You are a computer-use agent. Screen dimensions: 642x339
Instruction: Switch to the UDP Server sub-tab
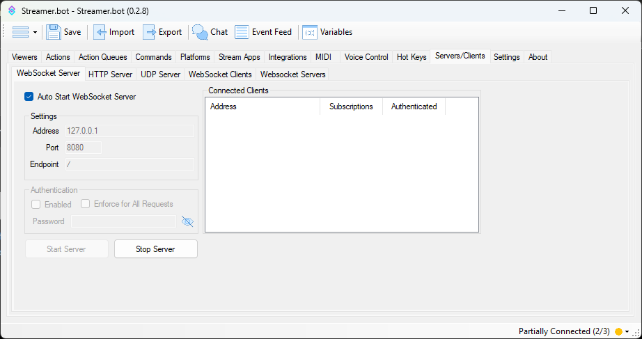160,74
